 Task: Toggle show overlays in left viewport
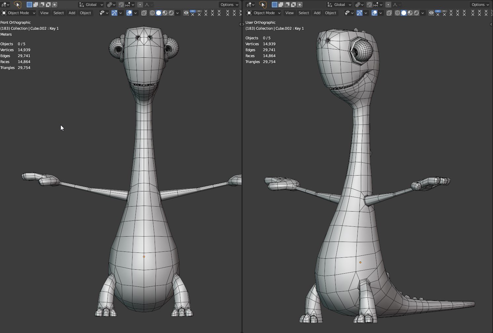[129, 13]
